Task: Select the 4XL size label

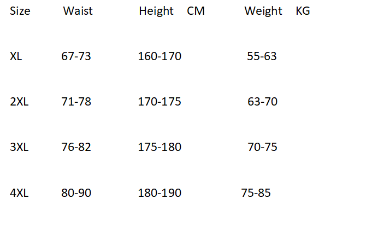Action: [x=19, y=193]
